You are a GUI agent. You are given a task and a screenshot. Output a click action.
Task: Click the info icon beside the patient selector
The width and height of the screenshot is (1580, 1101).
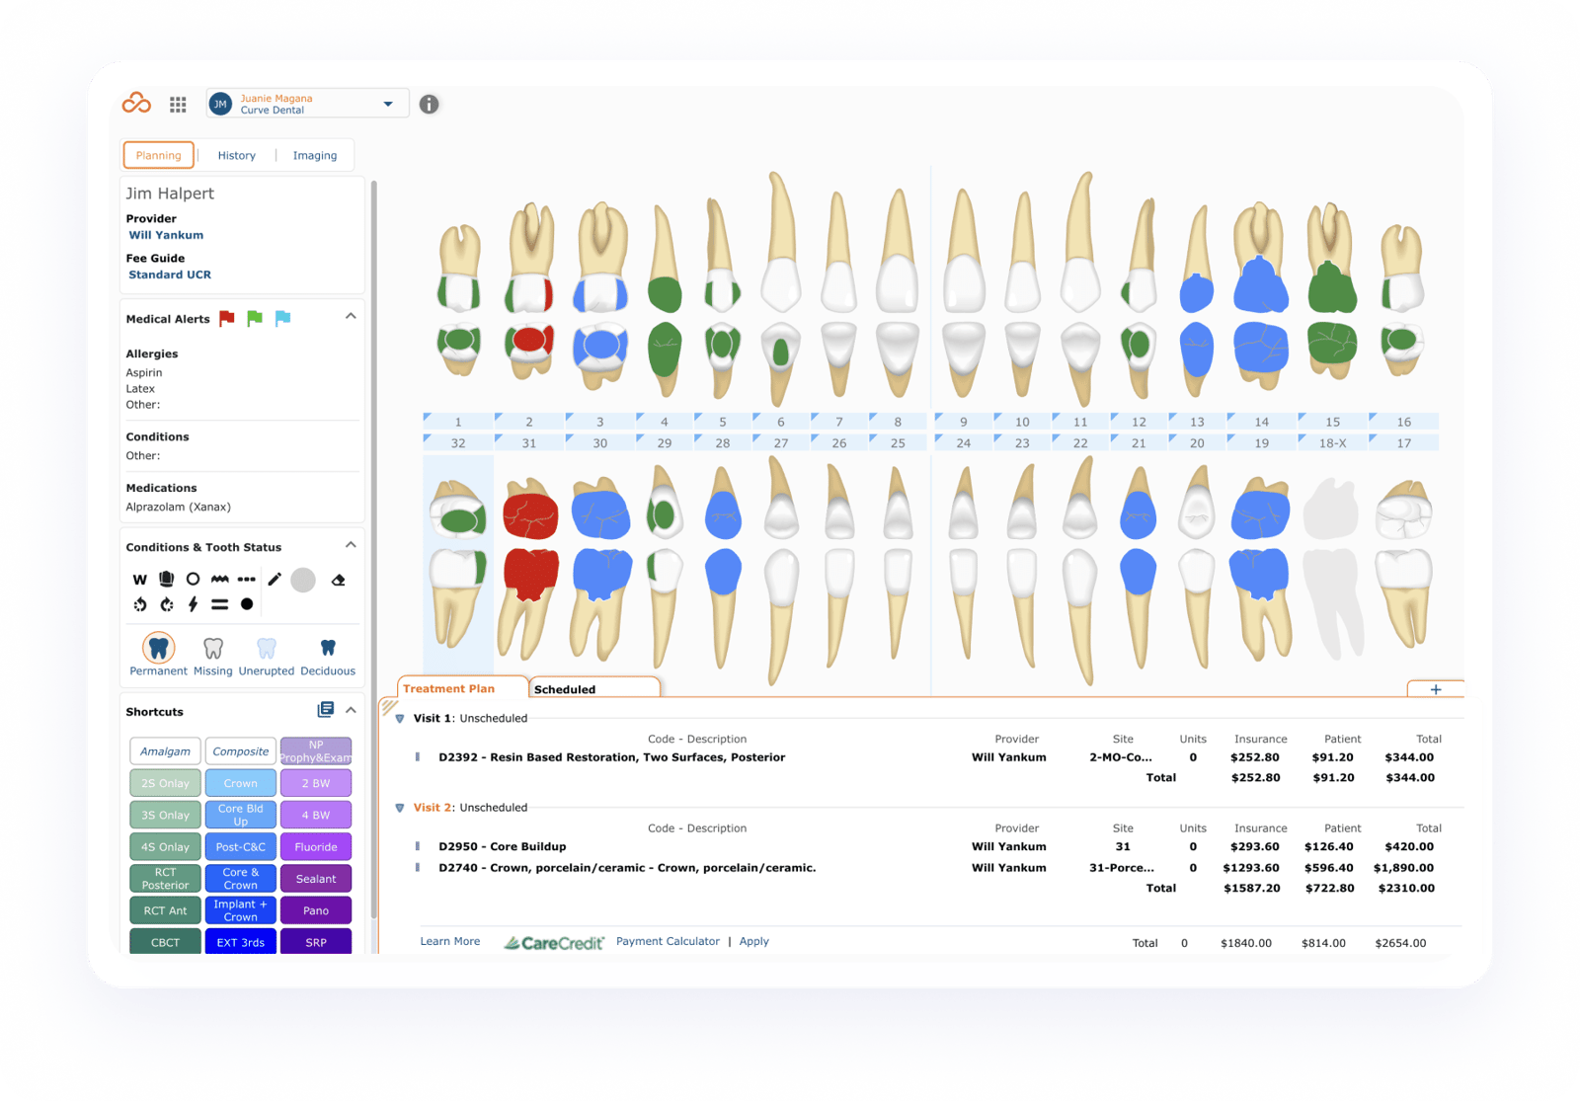click(429, 103)
